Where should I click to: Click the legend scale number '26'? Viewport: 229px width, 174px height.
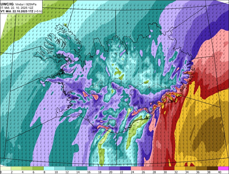tap(143, 172)
